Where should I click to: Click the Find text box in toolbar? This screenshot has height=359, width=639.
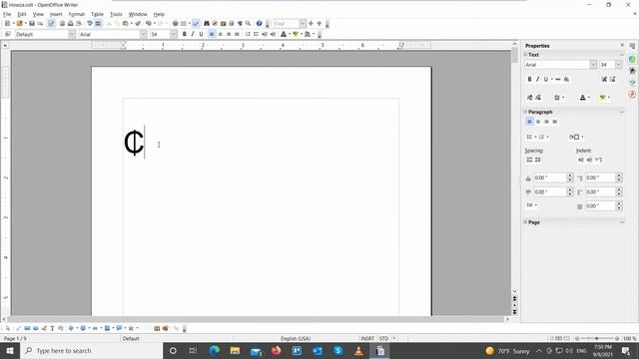coord(287,24)
